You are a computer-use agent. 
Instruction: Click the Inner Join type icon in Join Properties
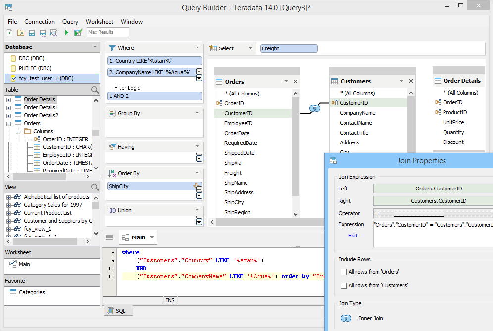346,318
